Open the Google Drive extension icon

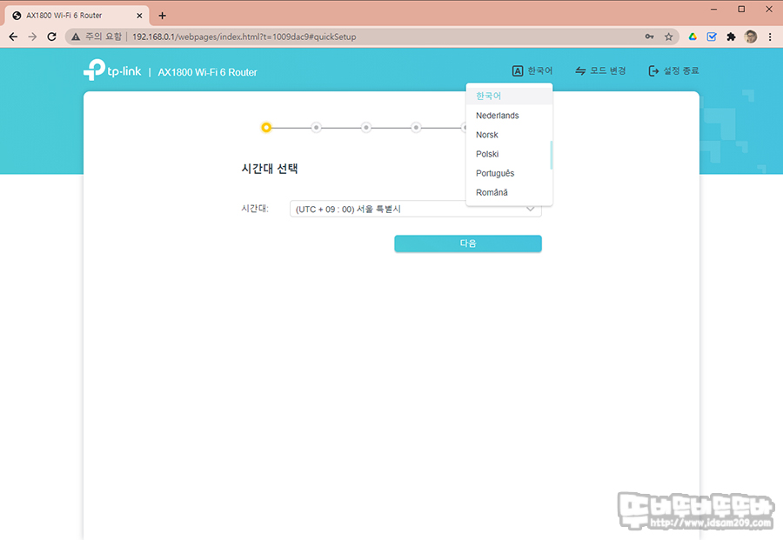point(693,37)
